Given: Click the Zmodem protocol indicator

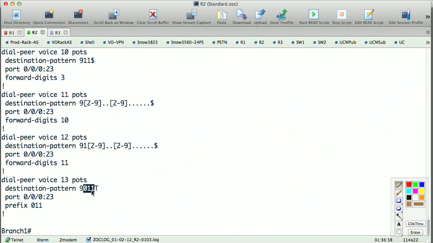Looking at the screenshot, I should [x=68, y=240].
